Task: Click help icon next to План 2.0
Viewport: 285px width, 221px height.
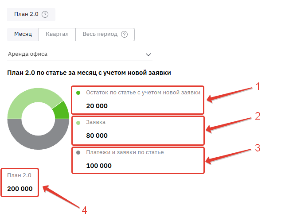Action: 45,14
